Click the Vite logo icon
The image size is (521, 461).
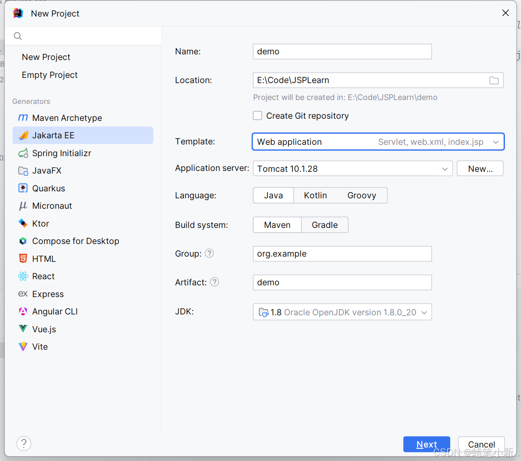point(23,347)
